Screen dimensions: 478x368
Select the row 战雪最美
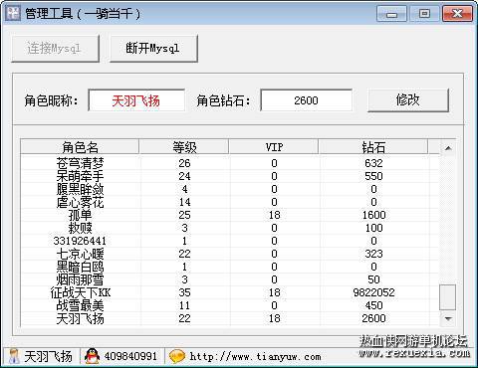tap(230, 305)
